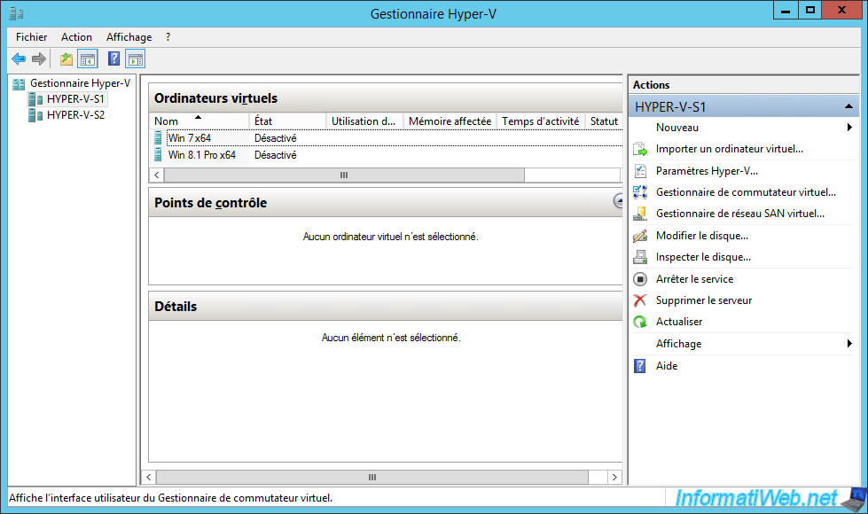
Task: Toggle the Action pane toolbar icon
Action: pyautogui.click(x=135, y=58)
